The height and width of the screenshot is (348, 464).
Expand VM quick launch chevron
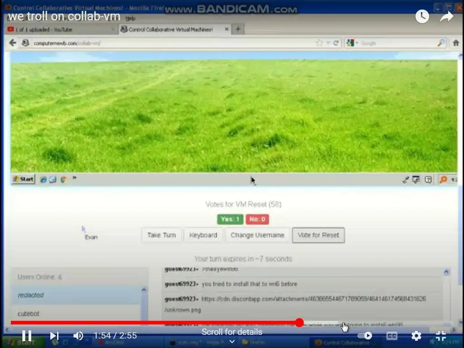75,178
